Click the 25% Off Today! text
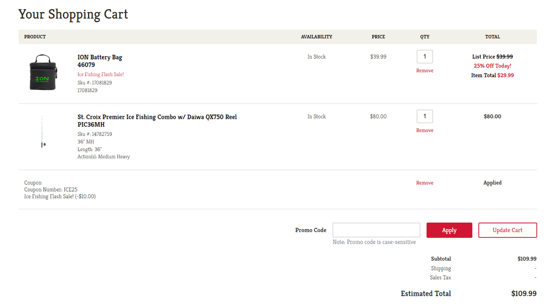Image resolution: width=552 pixels, height=307 pixels. click(x=492, y=66)
